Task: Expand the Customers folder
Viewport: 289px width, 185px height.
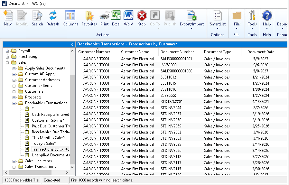Action: coord(14,92)
